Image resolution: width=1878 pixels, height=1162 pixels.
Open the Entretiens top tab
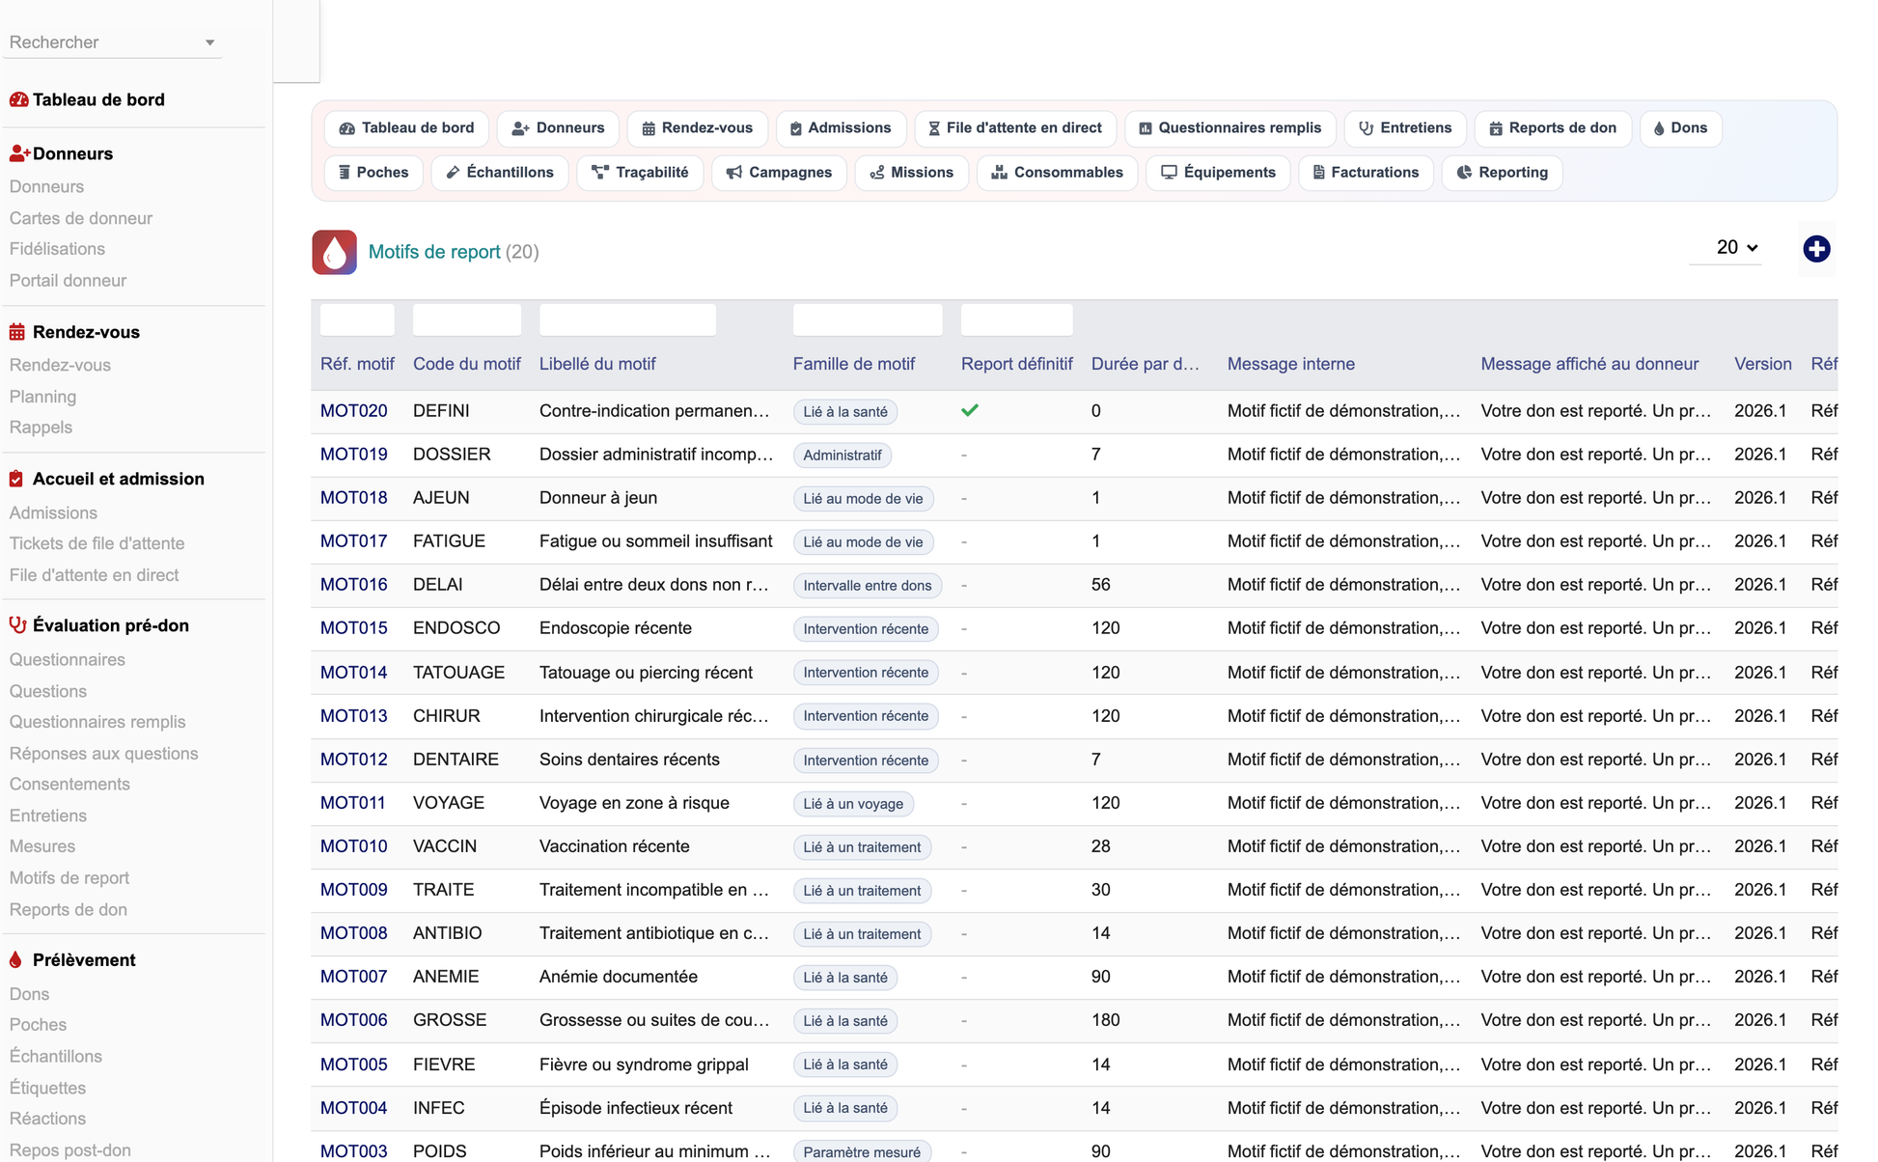click(x=1404, y=128)
